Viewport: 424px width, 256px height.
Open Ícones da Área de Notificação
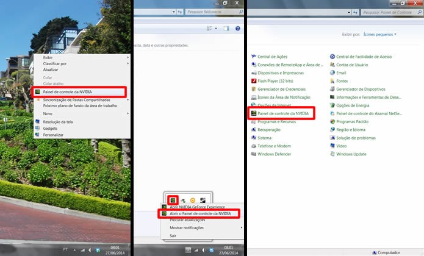[284, 97]
